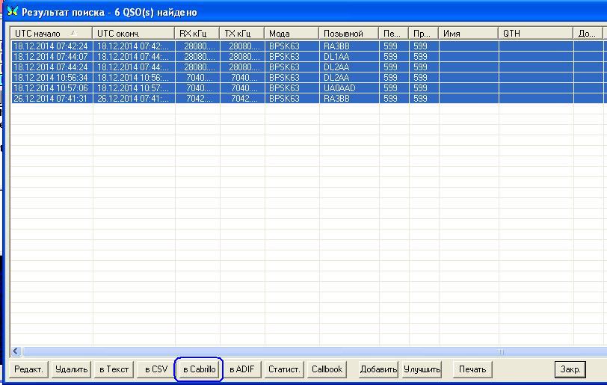Click the butterfly icon in the title bar
607x385 pixels.
click(x=11, y=12)
